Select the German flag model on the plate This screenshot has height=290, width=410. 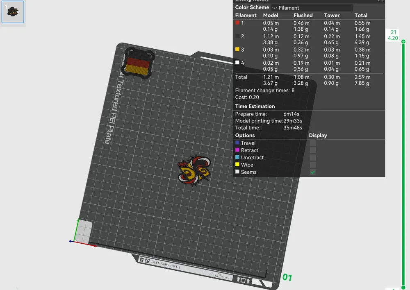pos(138,63)
